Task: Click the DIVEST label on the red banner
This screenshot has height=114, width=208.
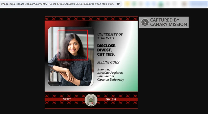Action: tap(67, 100)
